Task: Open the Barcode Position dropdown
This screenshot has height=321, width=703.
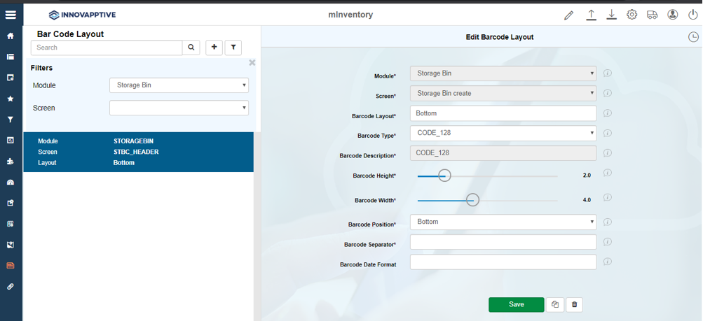Action: coord(503,222)
